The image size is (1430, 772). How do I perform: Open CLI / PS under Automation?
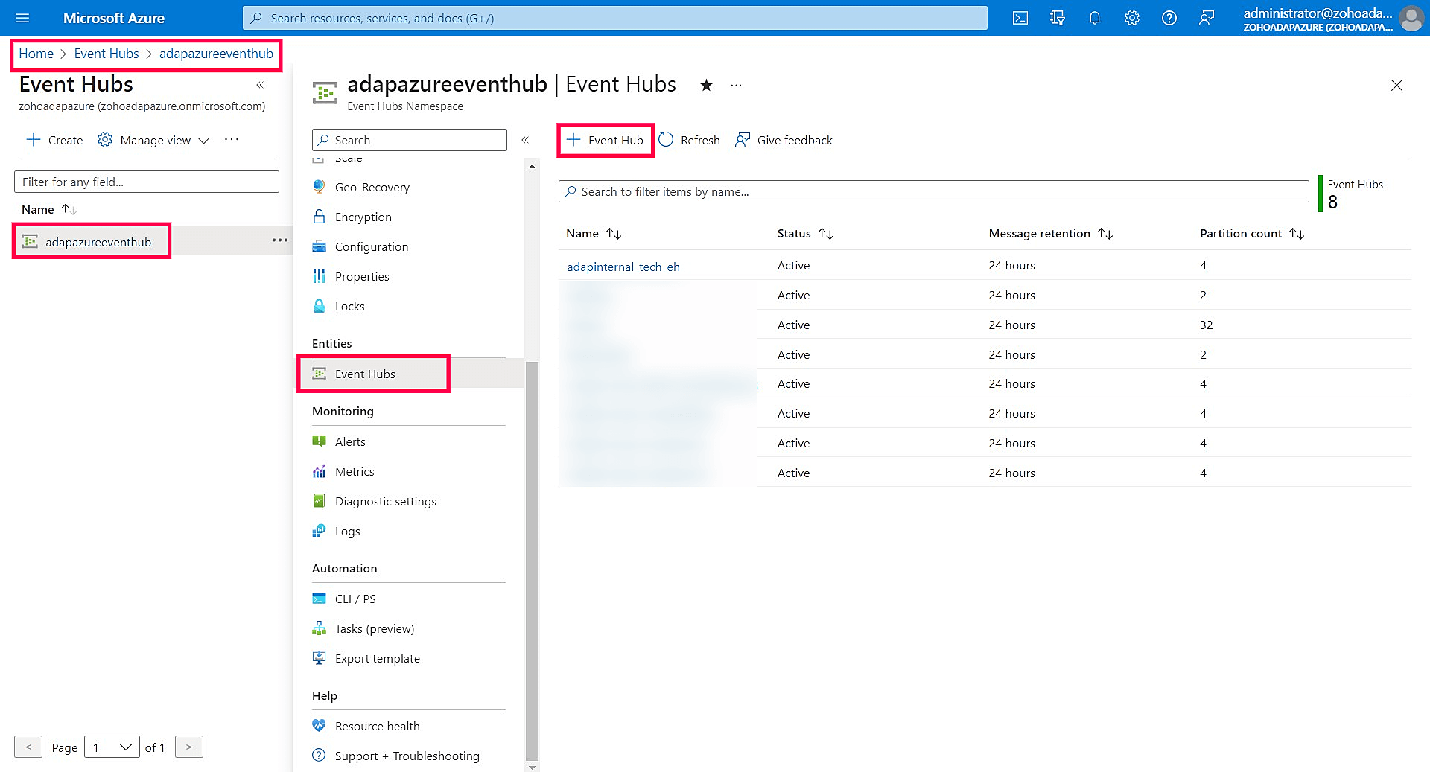(355, 599)
